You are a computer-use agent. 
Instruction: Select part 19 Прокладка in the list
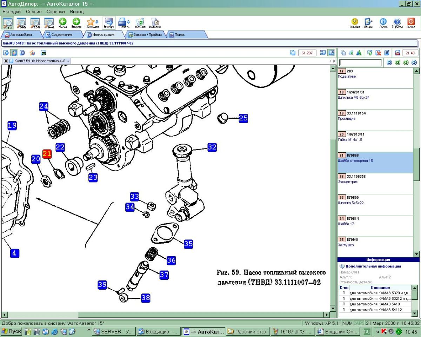(x=375, y=120)
